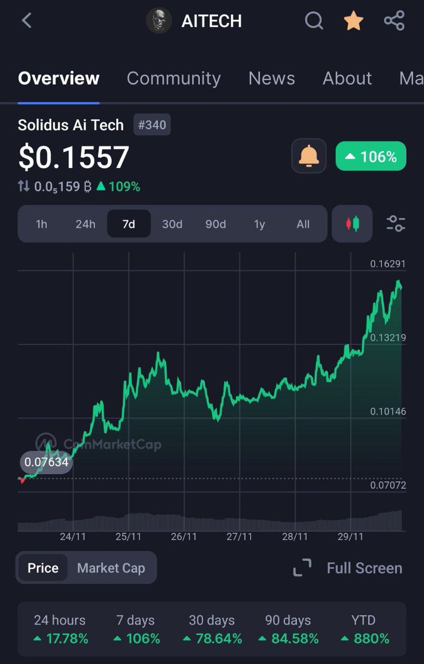Select the 7d chart range
Viewport: 424px width, 664px height.
(128, 224)
